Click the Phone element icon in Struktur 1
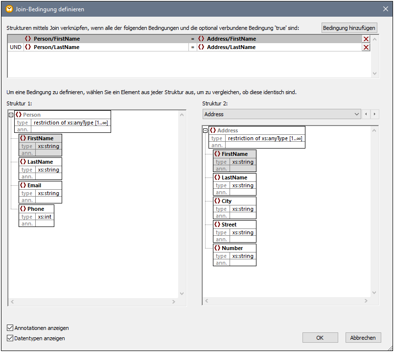Viewport: 394px width, 352px height. pos(23,209)
